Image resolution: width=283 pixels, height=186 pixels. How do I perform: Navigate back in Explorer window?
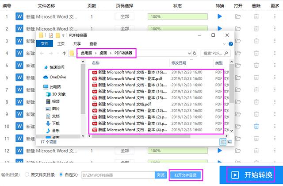tap(42, 53)
